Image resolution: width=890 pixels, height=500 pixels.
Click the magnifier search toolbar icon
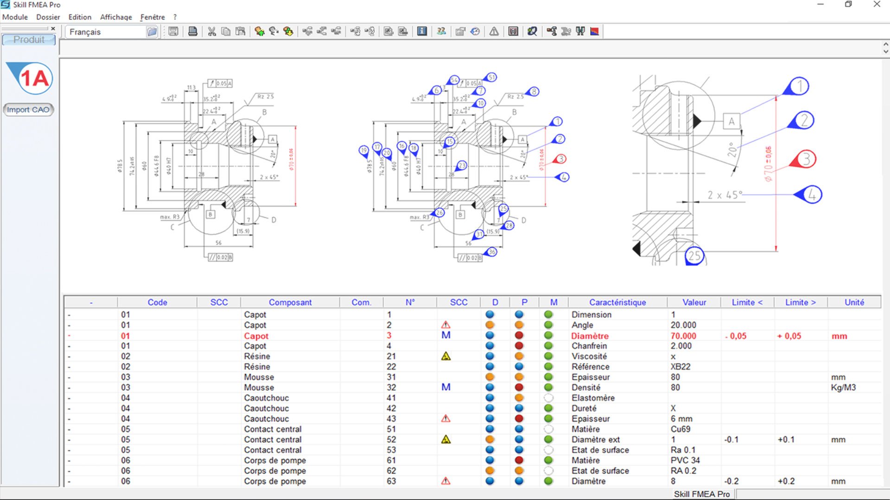[x=532, y=31]
